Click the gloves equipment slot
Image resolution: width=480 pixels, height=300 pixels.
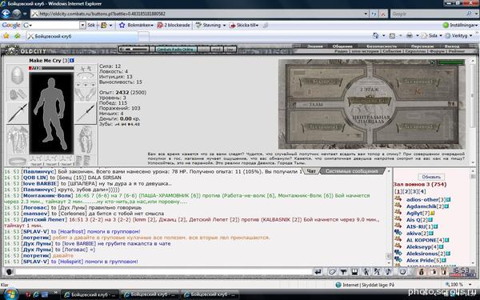click(x=18, y=94)
